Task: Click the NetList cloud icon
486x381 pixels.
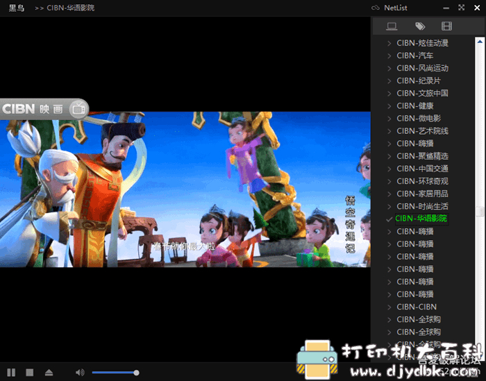Action: point(376,8)
